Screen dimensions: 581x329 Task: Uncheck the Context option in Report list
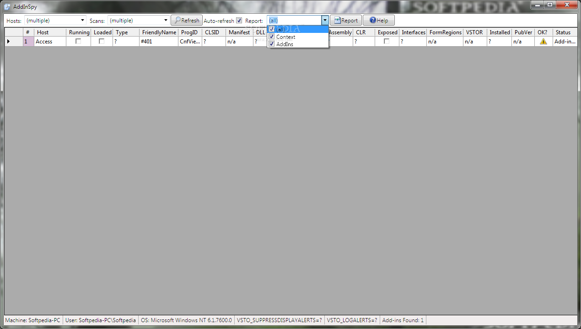(272, 37)
